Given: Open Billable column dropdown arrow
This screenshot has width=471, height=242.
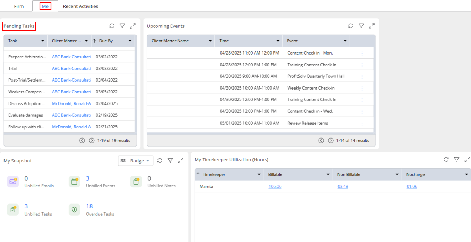Looking at the screenshot, I should (x=328, y=175).
